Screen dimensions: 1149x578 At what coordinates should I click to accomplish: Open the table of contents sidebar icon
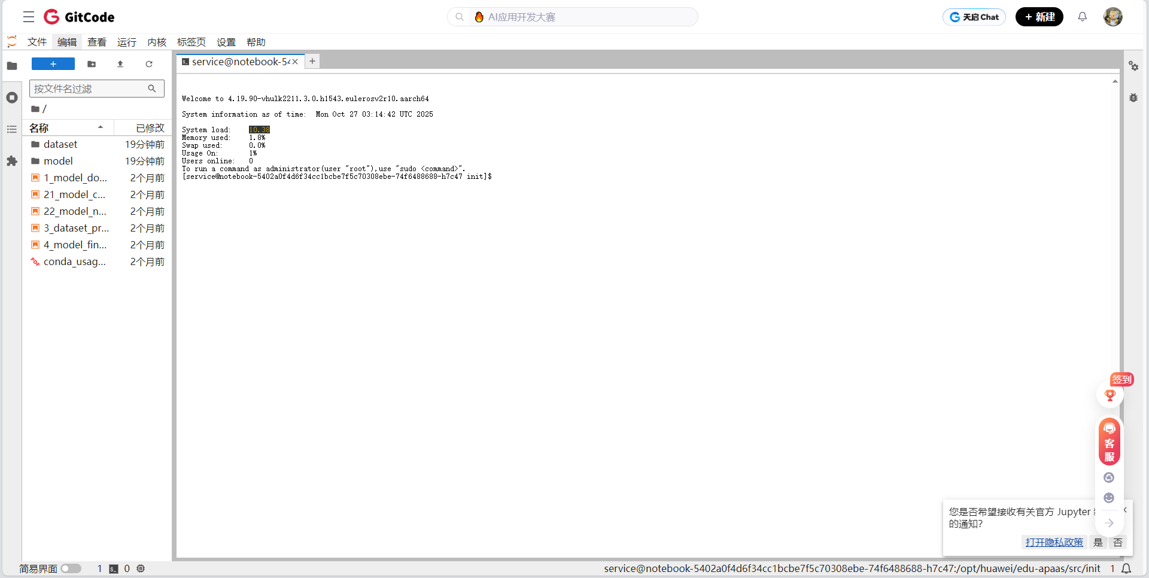pyautogui.click(x=12, y=129)
